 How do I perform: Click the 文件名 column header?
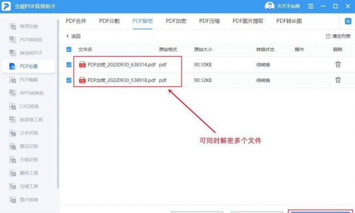coord(85,49)
